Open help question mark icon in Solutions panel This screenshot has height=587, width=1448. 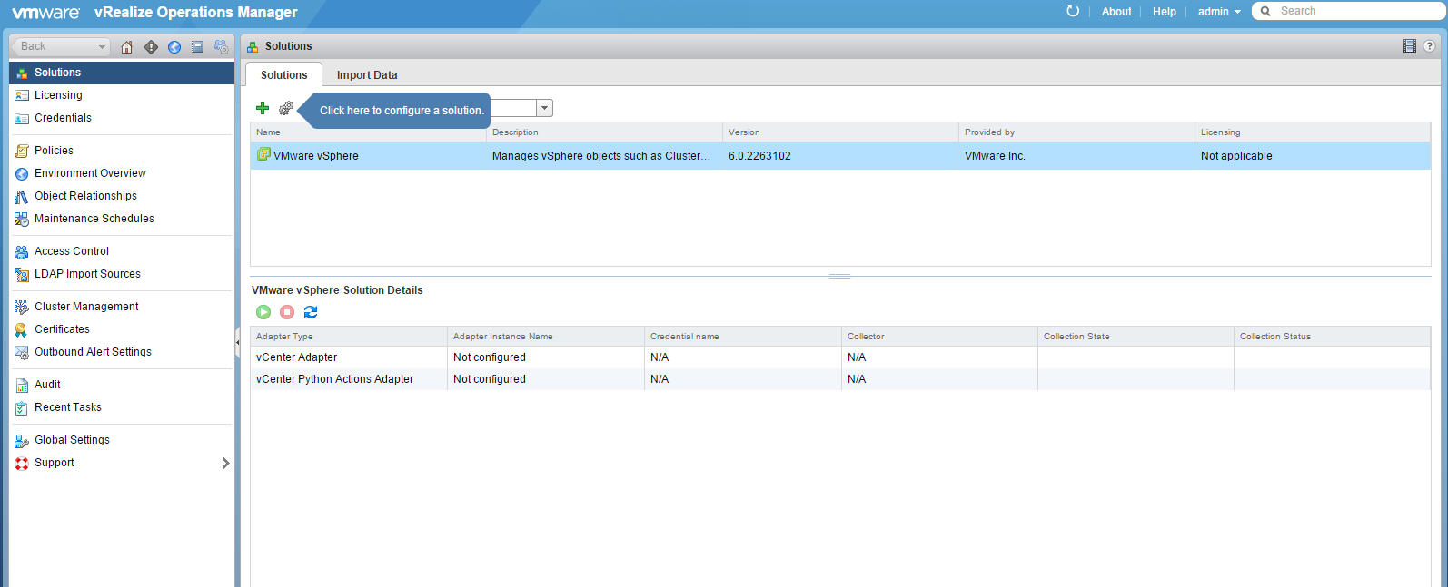[1430, 46]
